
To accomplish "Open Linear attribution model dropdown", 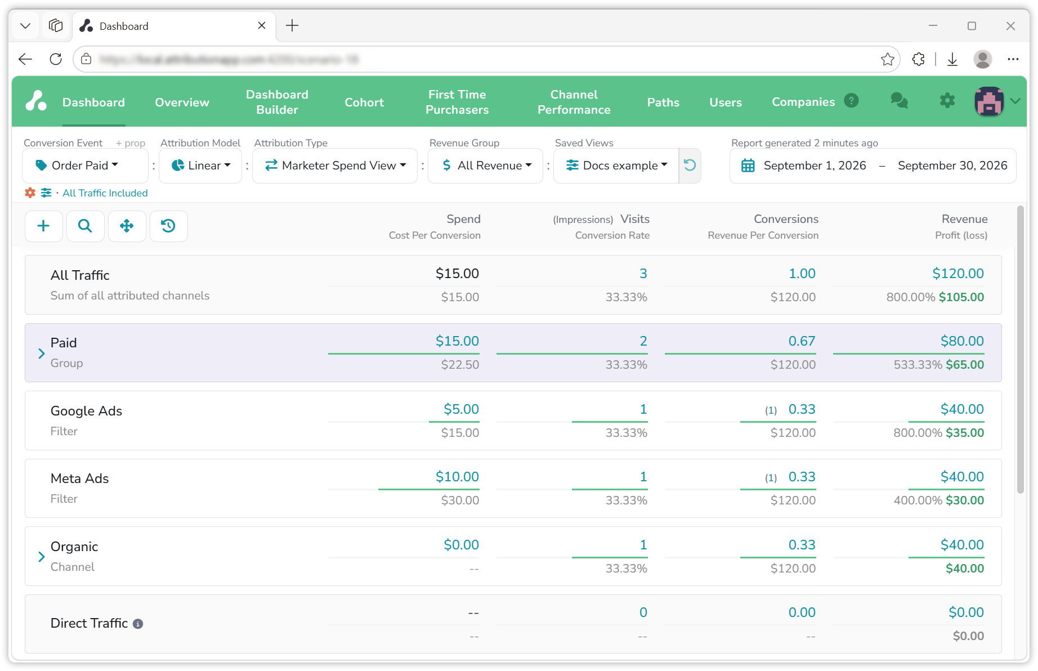I will point(200,165).
